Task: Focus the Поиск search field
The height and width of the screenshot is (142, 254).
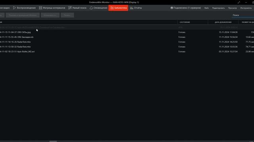Action: [x=243, y=15]
